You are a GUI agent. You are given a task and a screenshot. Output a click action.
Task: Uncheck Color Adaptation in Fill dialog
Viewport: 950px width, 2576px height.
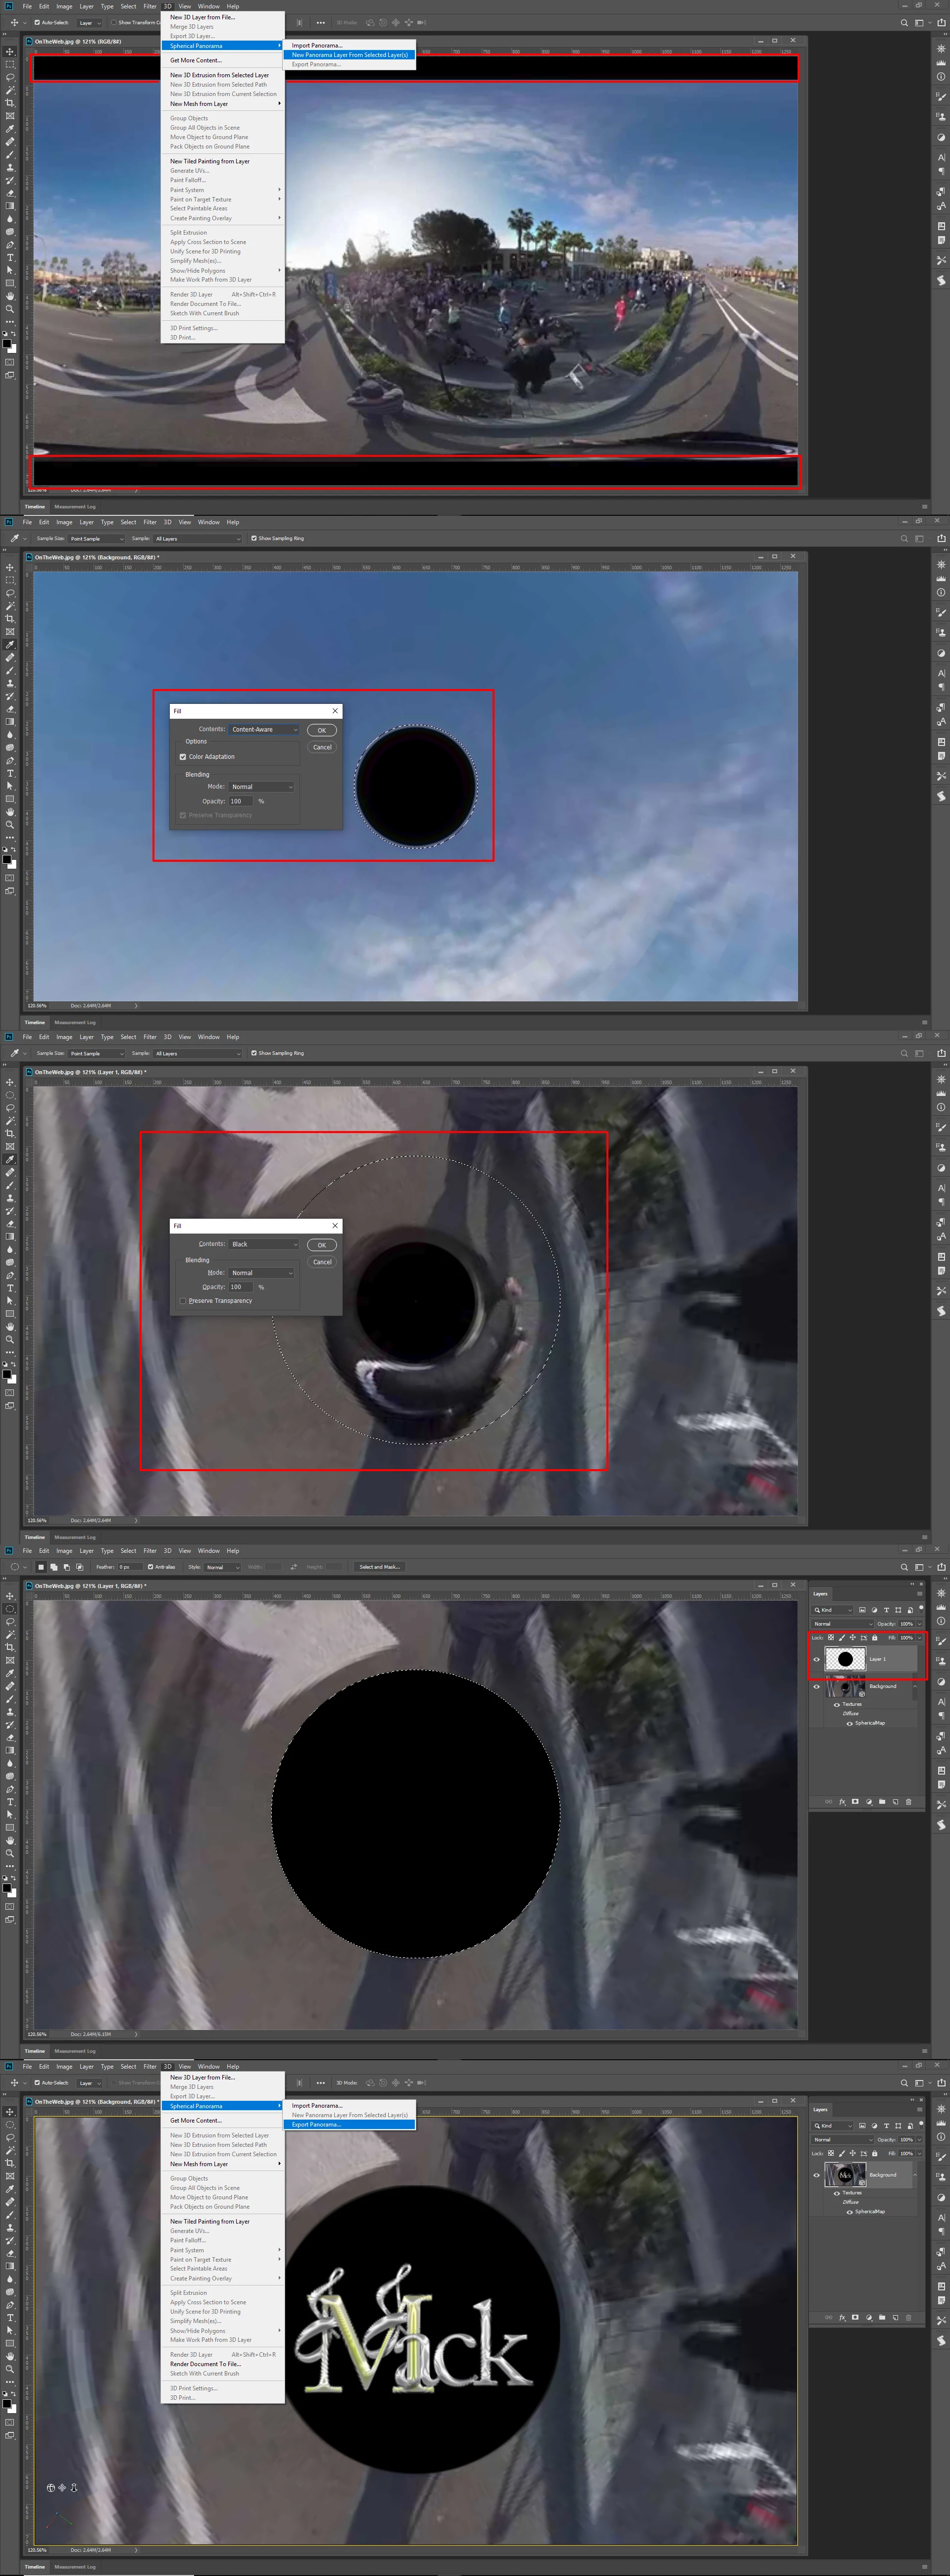[x=182, y=757]
